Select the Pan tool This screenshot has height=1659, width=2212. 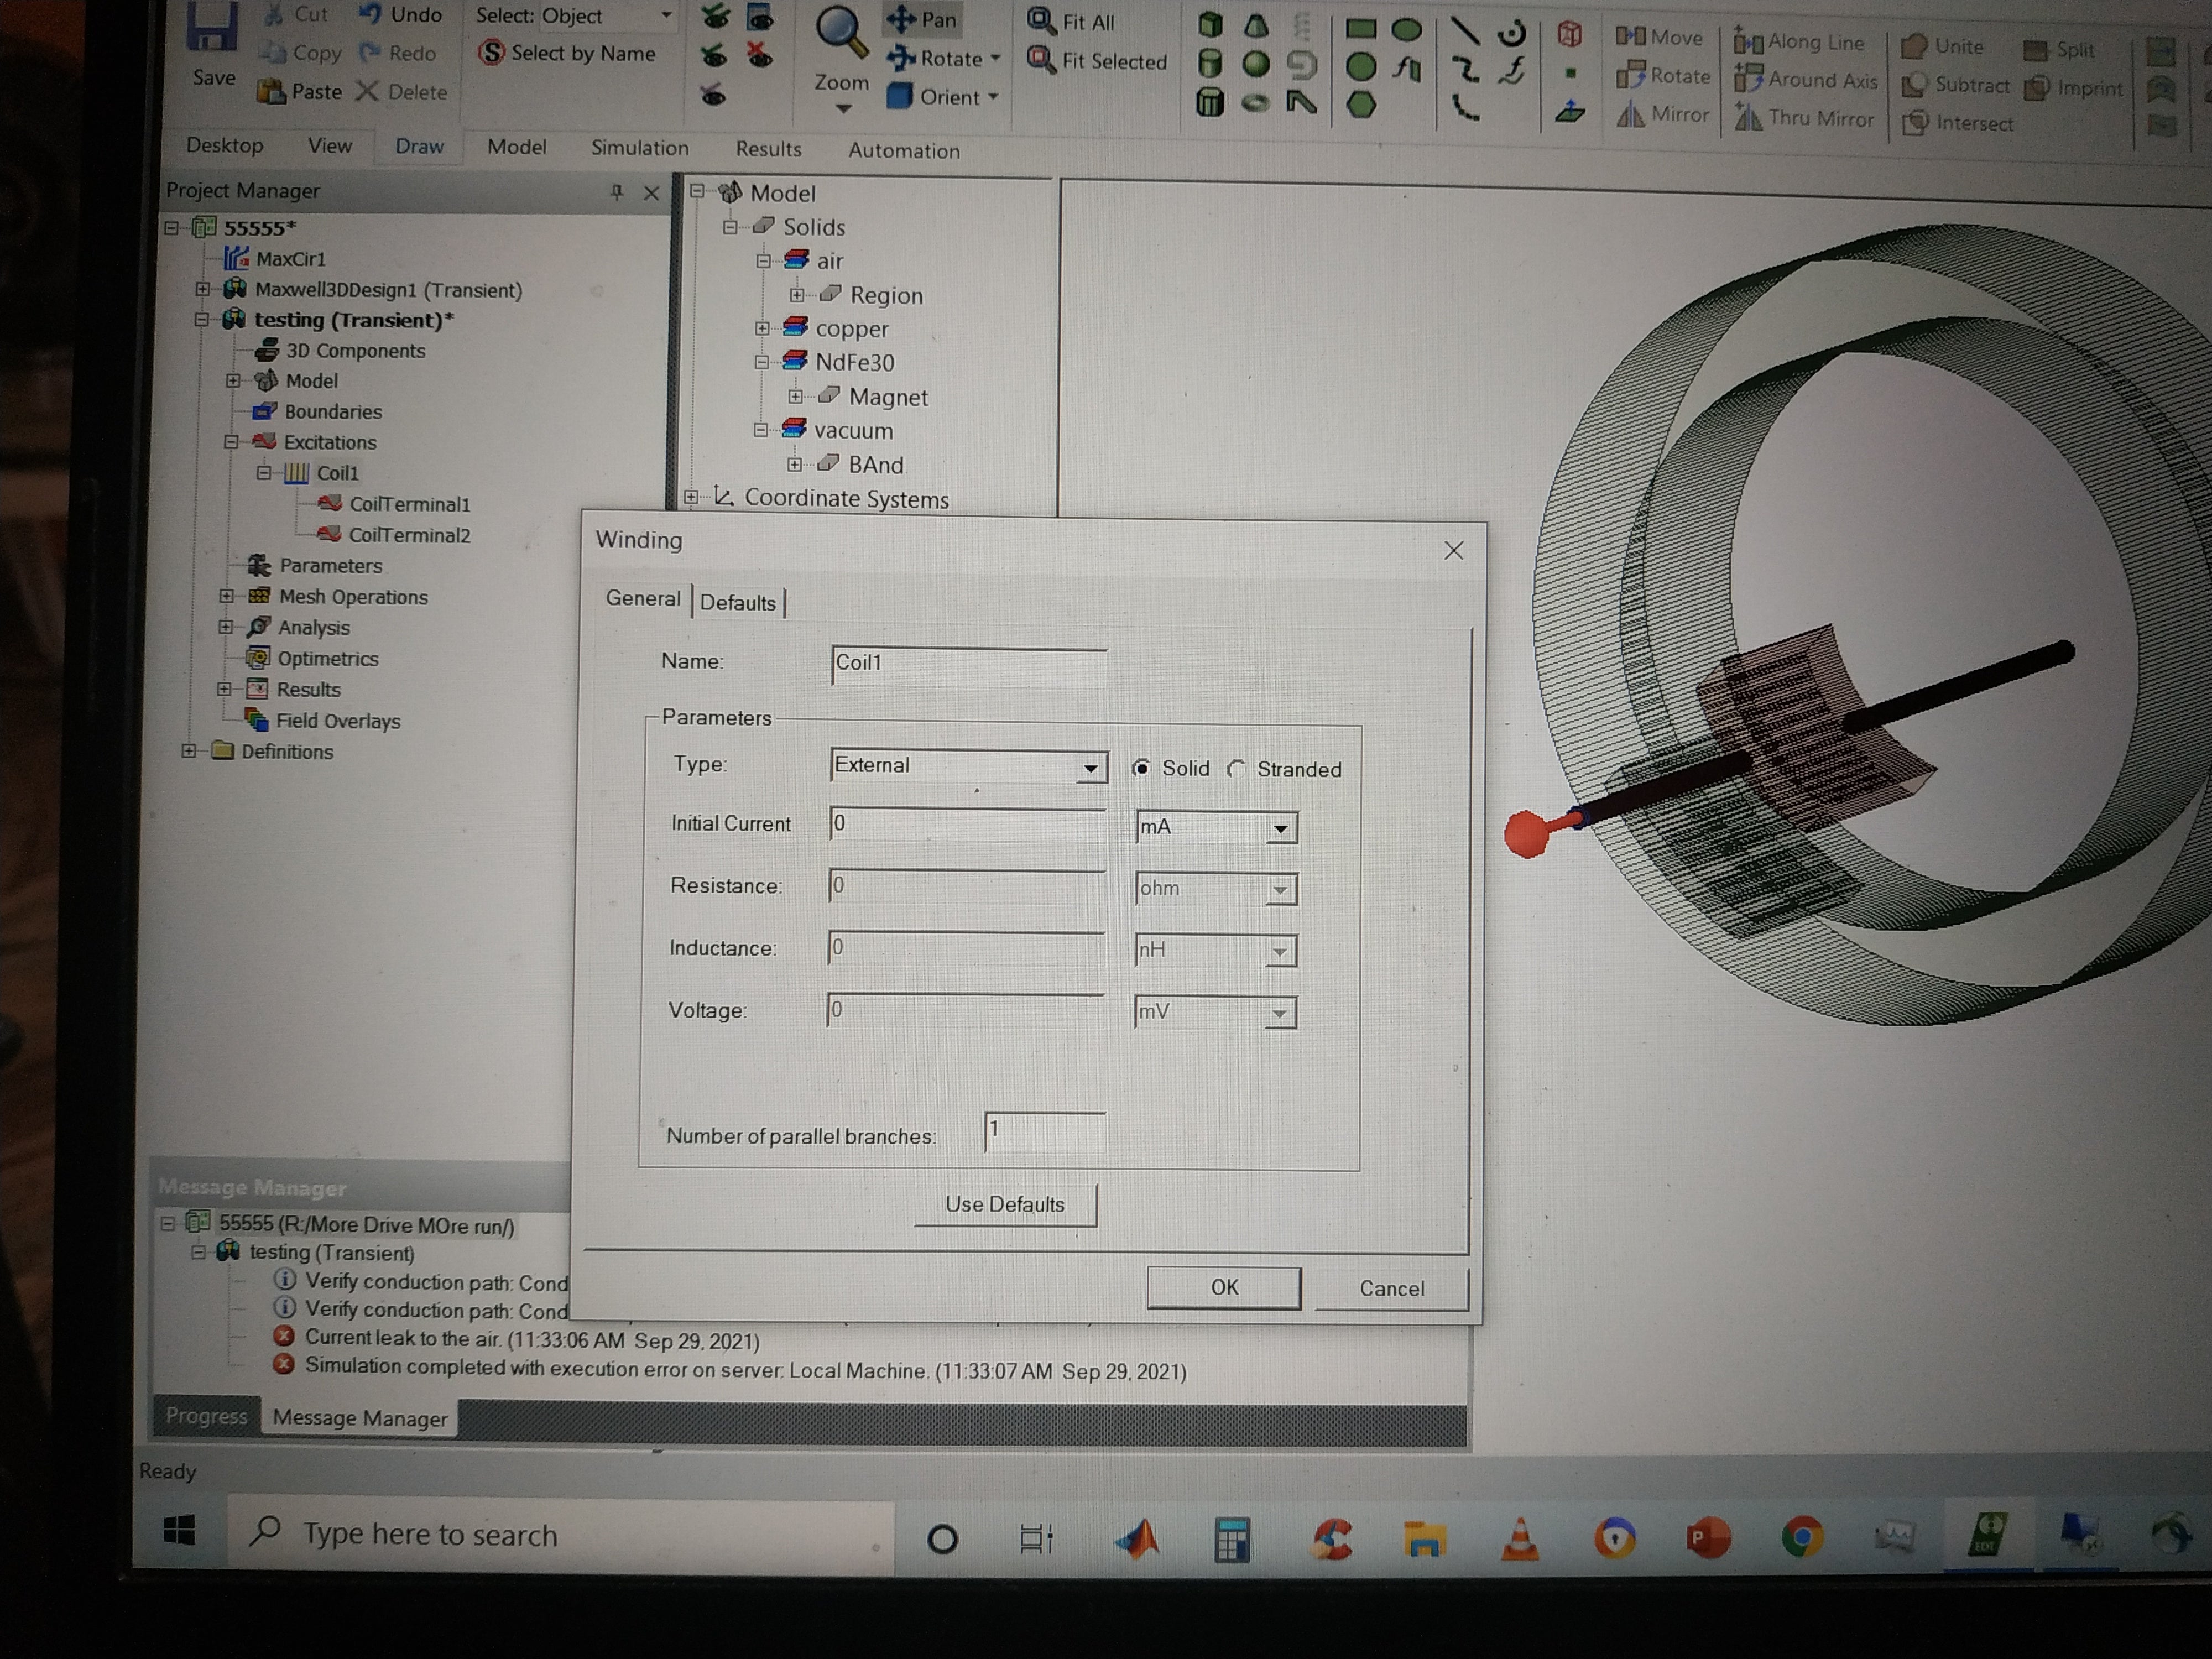coord(922,19)
